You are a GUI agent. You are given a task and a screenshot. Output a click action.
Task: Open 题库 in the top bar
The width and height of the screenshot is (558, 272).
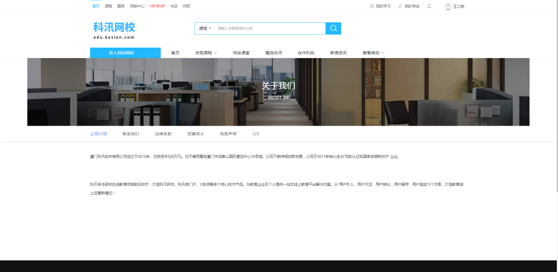point(121,6)
